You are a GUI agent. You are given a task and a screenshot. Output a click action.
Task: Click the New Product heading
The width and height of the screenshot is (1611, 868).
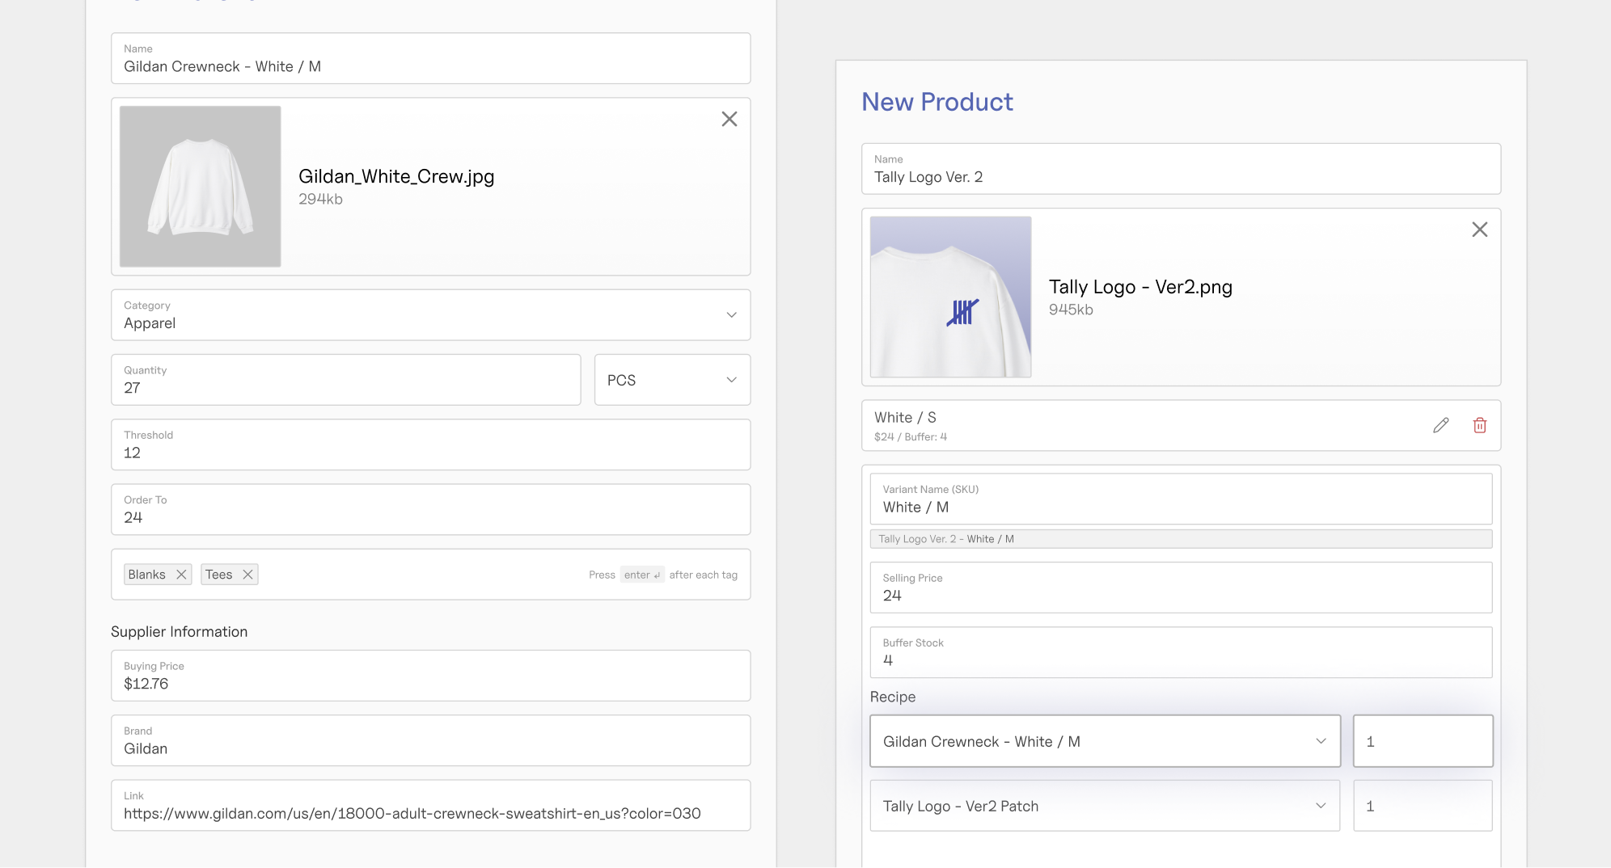coord(937,102)
